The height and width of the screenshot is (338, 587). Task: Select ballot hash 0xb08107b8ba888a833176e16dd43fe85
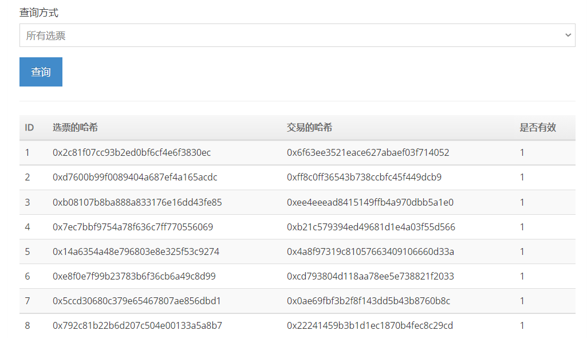[x=137, y=202]
